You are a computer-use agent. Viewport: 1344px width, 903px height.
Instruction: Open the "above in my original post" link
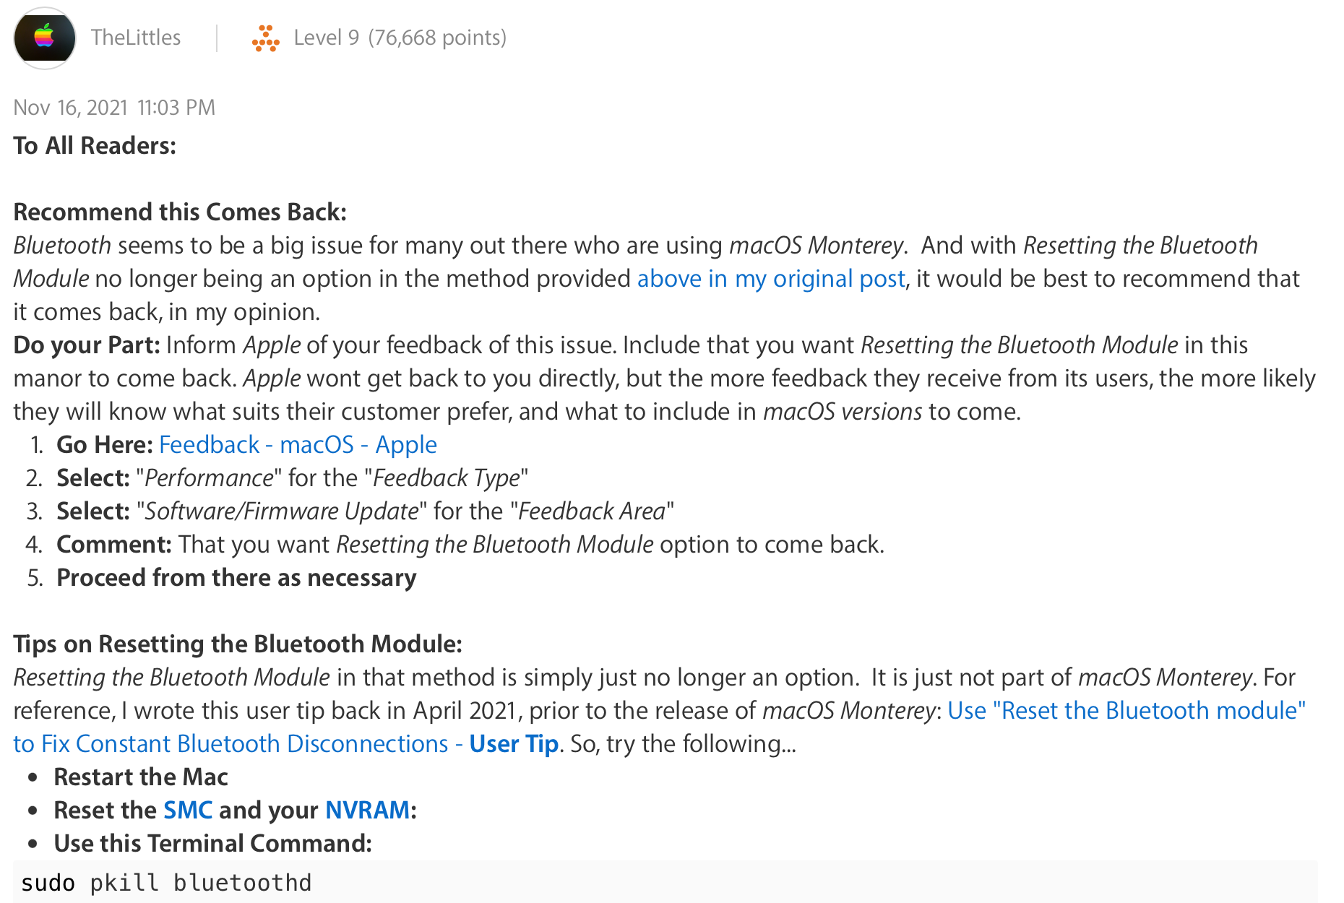point(770,279)
